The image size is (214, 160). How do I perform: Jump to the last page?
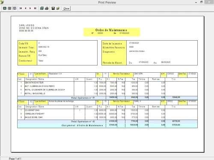[x=35, y=8]
